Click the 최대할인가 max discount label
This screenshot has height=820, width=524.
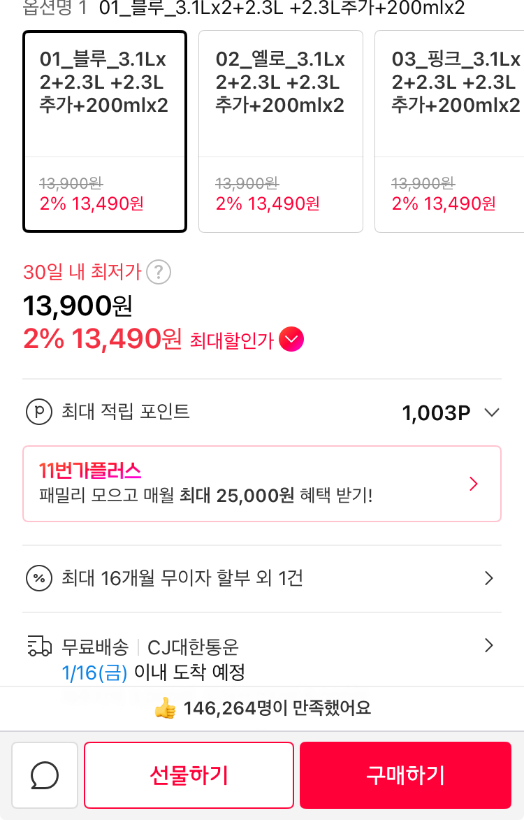tap(231, 341)
